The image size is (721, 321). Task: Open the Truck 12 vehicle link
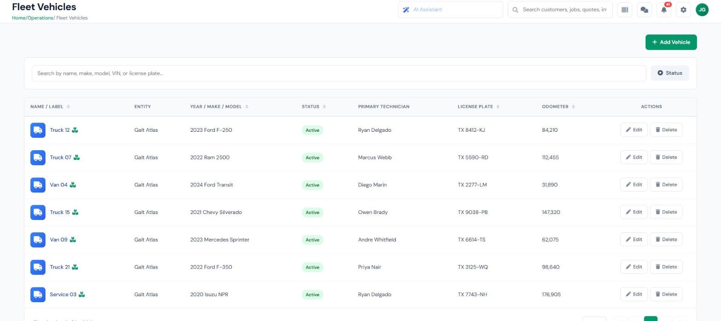[60, 130]
